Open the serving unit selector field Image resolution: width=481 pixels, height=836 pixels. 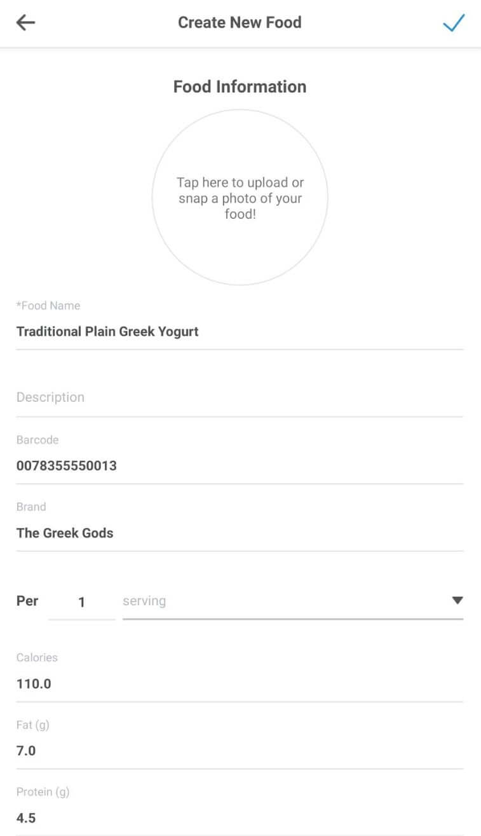coord(280,601)
